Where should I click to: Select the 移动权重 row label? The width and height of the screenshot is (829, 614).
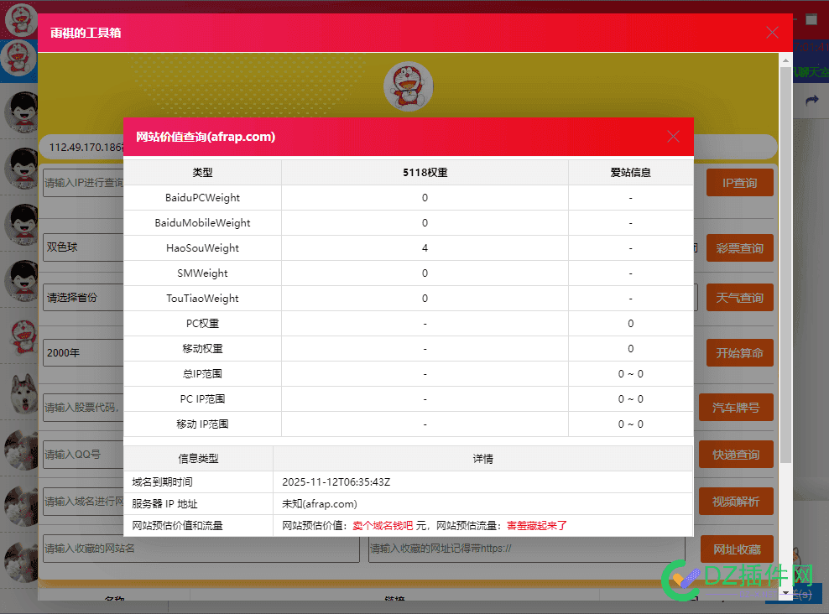(x=202, y=349)
